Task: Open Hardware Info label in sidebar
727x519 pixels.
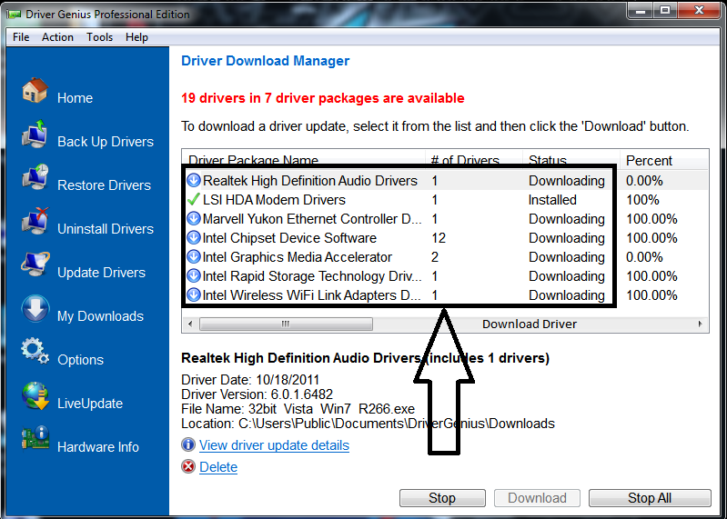Action: pyautogui.click(x=98, y=447)
